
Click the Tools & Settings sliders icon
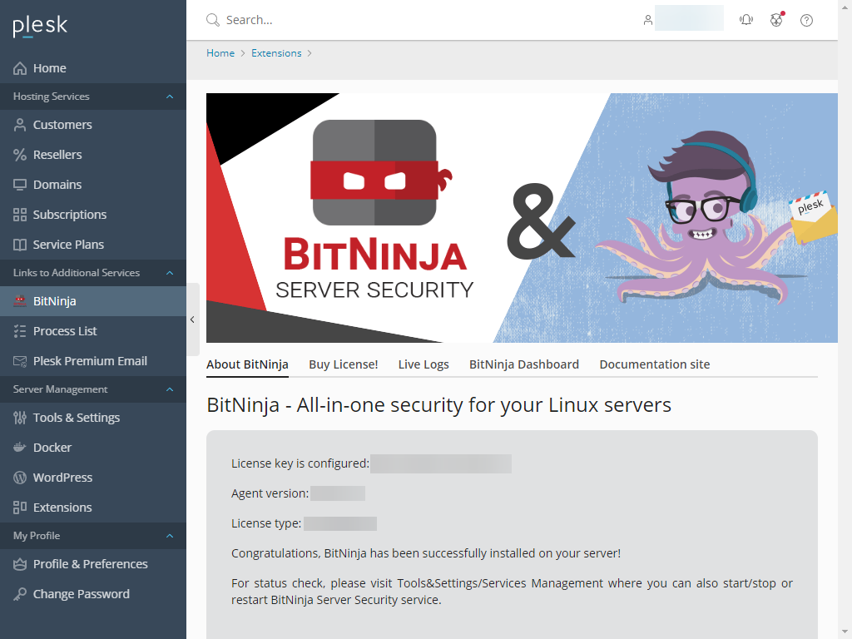(17, 417)
